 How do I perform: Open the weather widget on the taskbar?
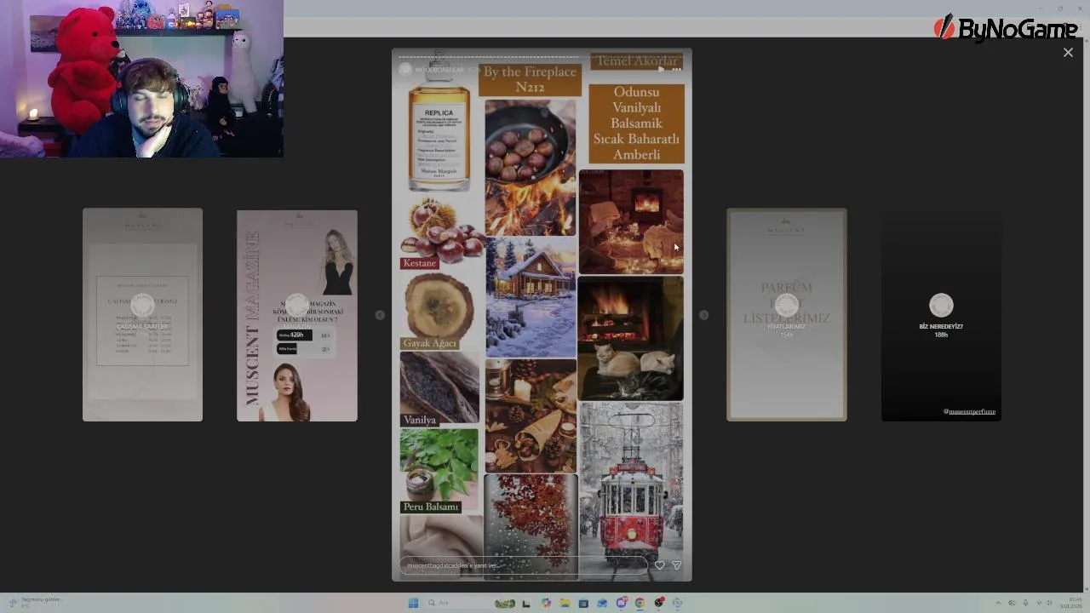[34, 602]
